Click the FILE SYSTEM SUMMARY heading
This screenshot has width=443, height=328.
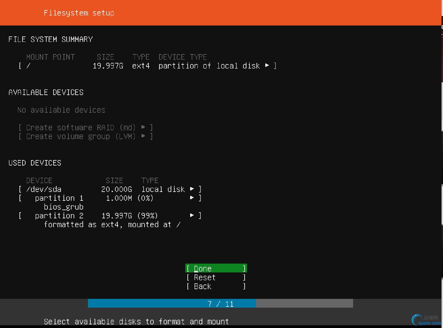[x=51, y=39]
